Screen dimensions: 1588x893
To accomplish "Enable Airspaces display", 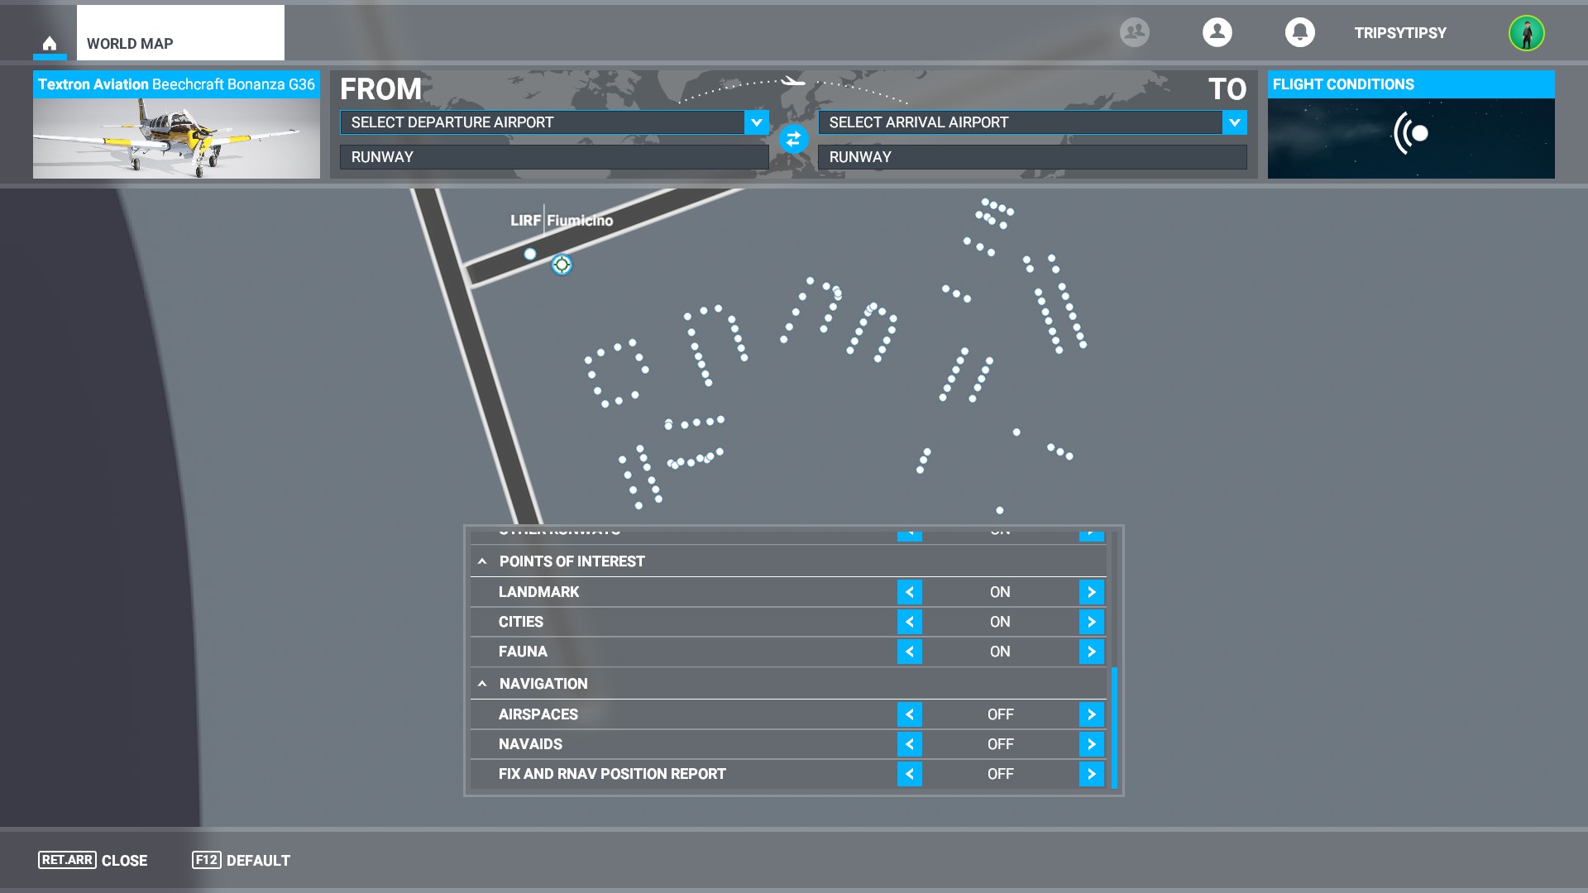I will tap(1090, 714).
